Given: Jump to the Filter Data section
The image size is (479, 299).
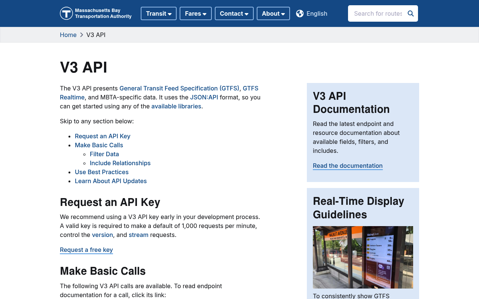Looking at the screenshot, I should point(104,154).
